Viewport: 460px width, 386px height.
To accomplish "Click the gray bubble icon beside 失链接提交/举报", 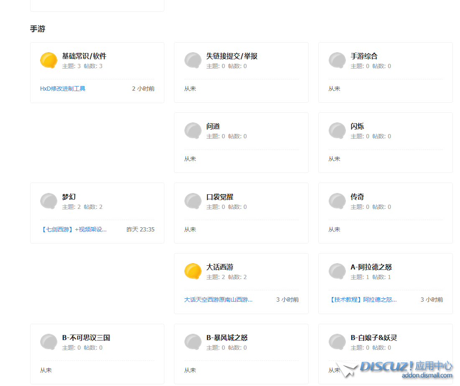I will [193, 61].
